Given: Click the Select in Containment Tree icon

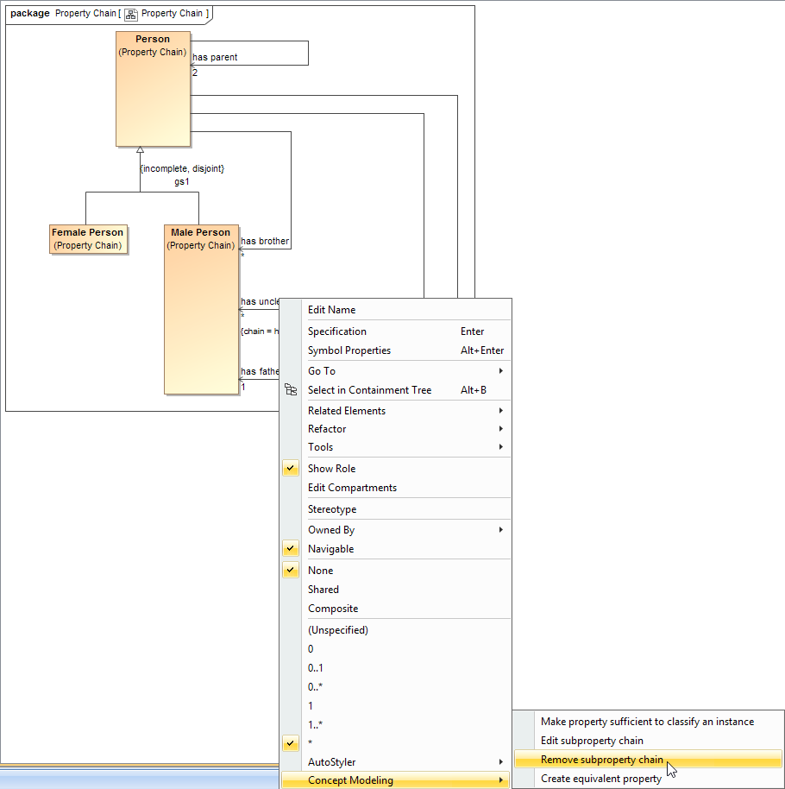Looking at the screenshot, I should pos(291,390).
